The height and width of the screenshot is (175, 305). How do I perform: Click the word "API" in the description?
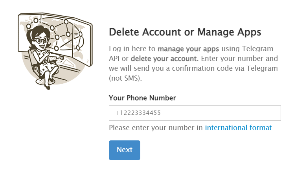114,59
